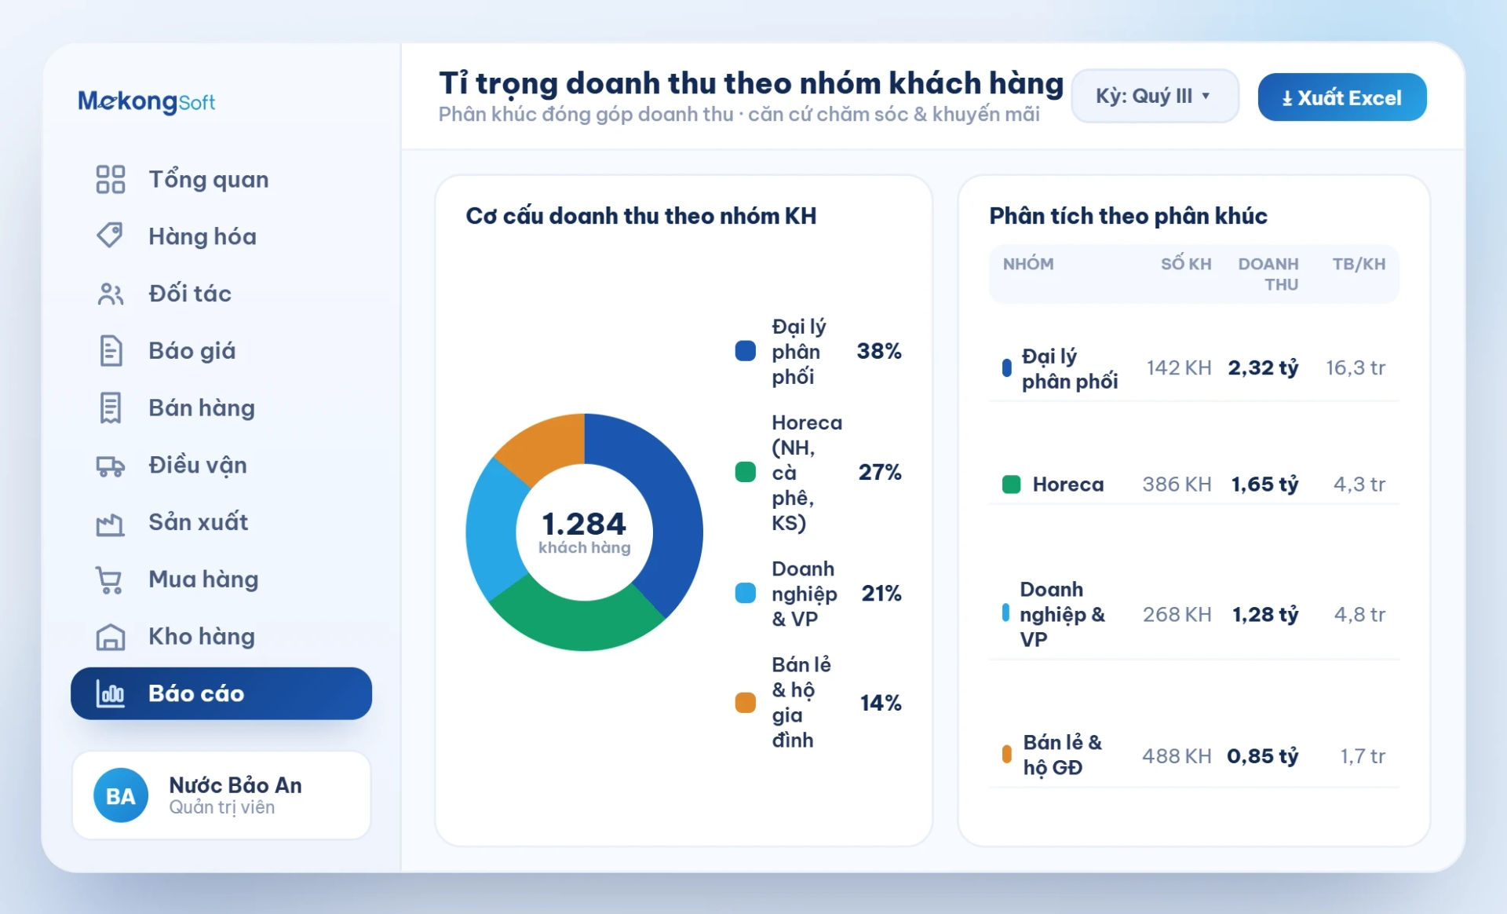Click the Đối tác people icon
The width and height of the screenshot is (1507, 914).
(111, 294)
